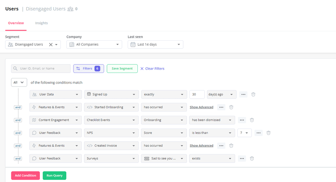Screen dimensions: 336x182
Task: Clear the Disengaged Users segment selection
Action: pyautogui.click(x=51, y=44)
